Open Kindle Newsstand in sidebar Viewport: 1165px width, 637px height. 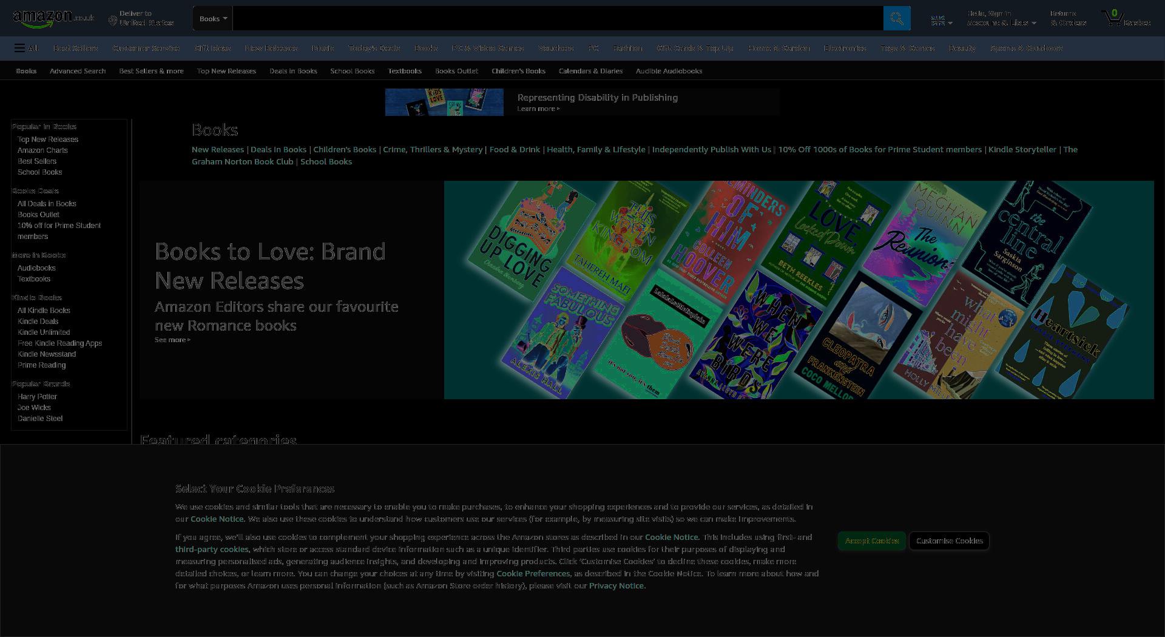(47, 354)
